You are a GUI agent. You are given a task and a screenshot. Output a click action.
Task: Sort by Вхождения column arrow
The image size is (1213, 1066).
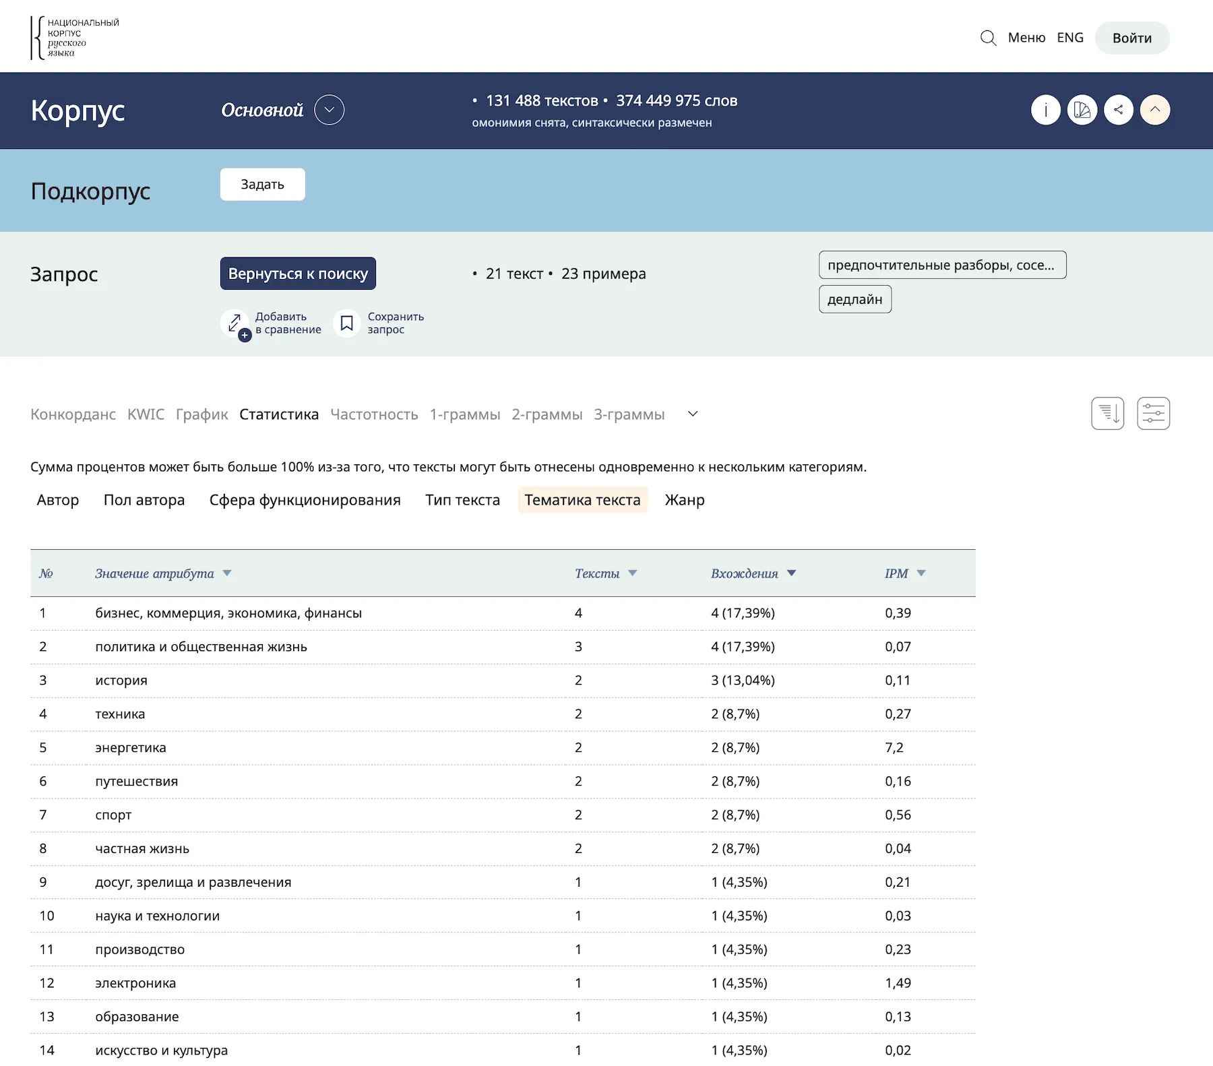(x=791, y=573)
